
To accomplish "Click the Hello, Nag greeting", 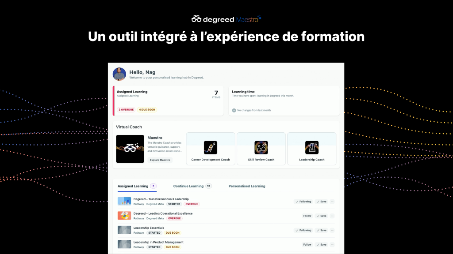I will [x=142, y=72].
